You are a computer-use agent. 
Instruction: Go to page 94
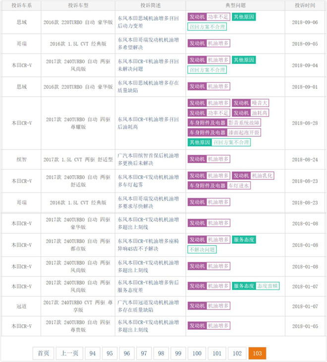point(93,353)
